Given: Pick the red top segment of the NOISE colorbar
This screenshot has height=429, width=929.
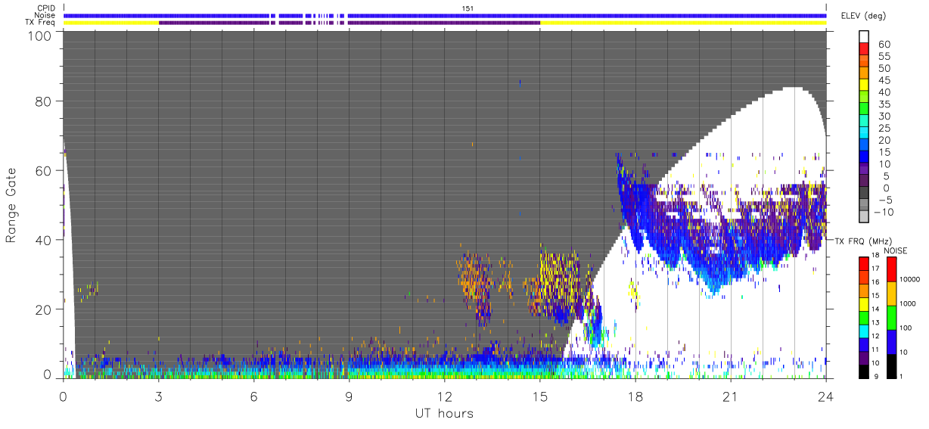Looking at the screenshot, I should tap(891, 270).
